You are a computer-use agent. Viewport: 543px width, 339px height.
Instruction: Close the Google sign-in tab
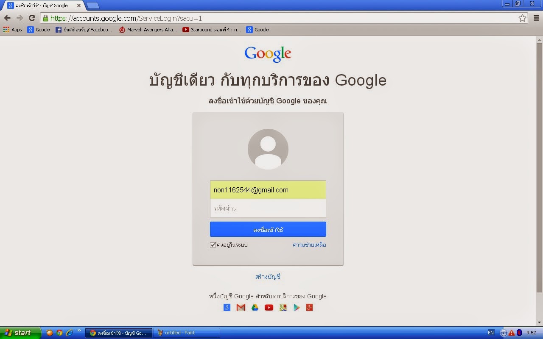point(78,6)
